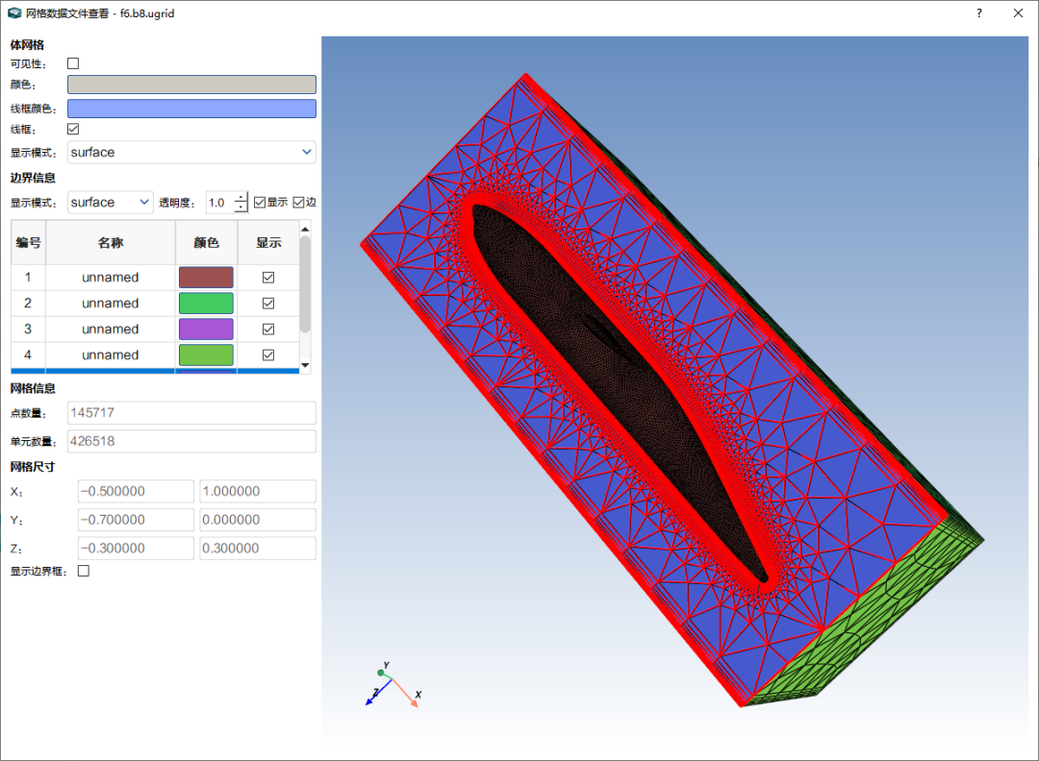Screen dimensions: 1039x761
Task: Uncheck the display checkbox for boundary 1
Action: pos(268,278)
